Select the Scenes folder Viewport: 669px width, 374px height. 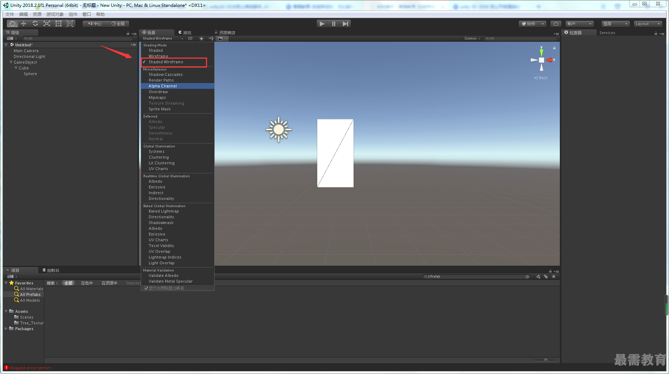[x=24, y=317]
